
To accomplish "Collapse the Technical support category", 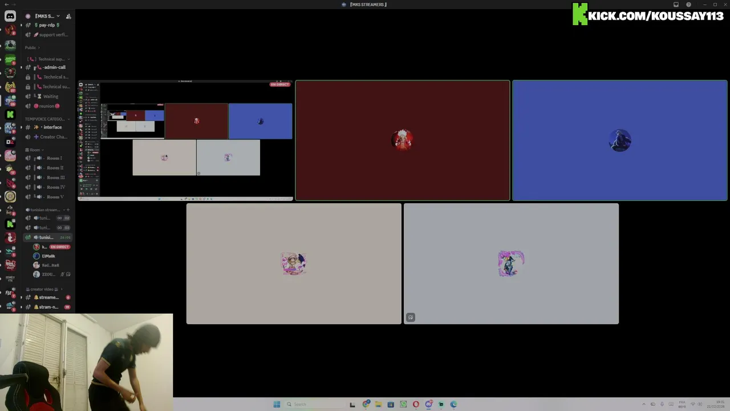I will [48, 59].
